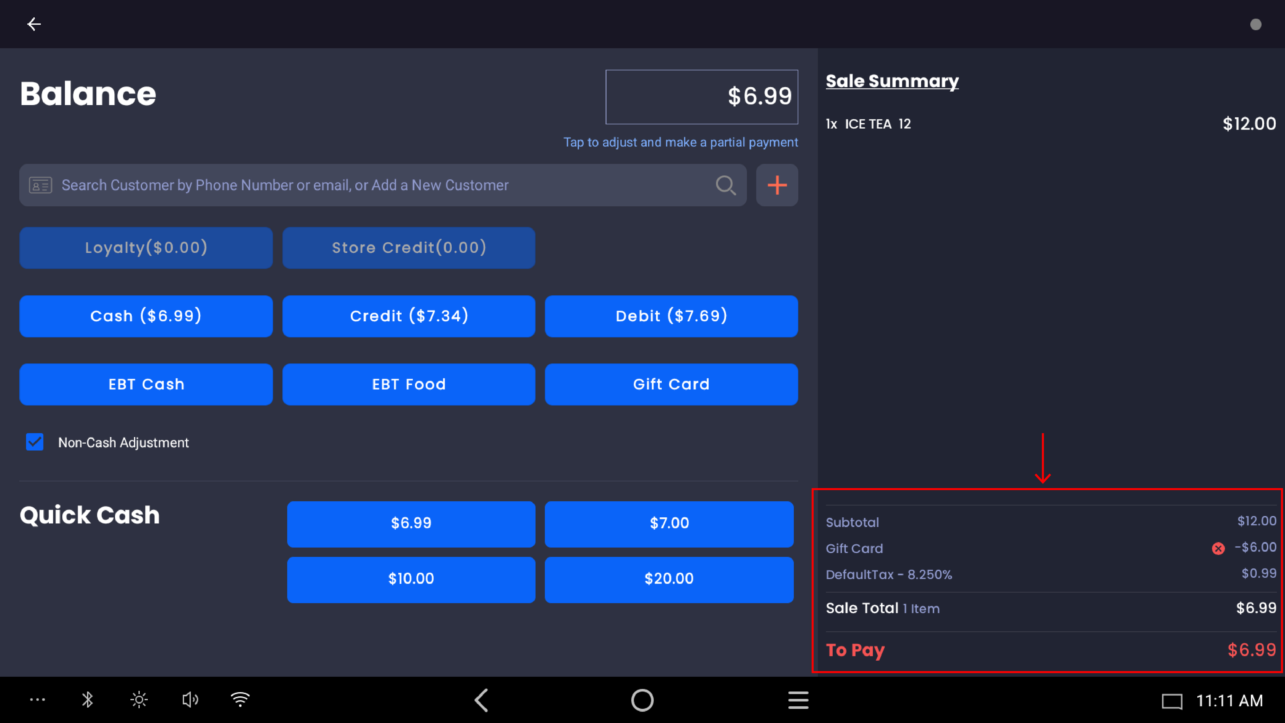Uncheck the Non-Cash Adjustment checkbox
1285x723 pixels.
[x=34, y=442]
